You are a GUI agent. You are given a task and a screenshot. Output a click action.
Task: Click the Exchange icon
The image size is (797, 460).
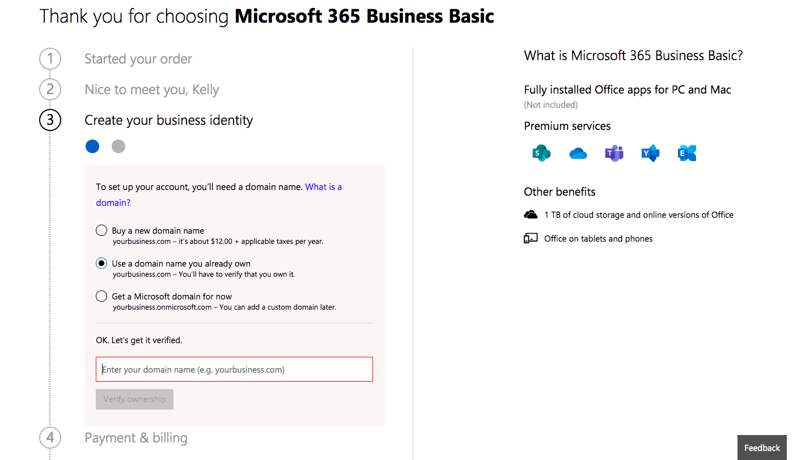coord(686,153)
